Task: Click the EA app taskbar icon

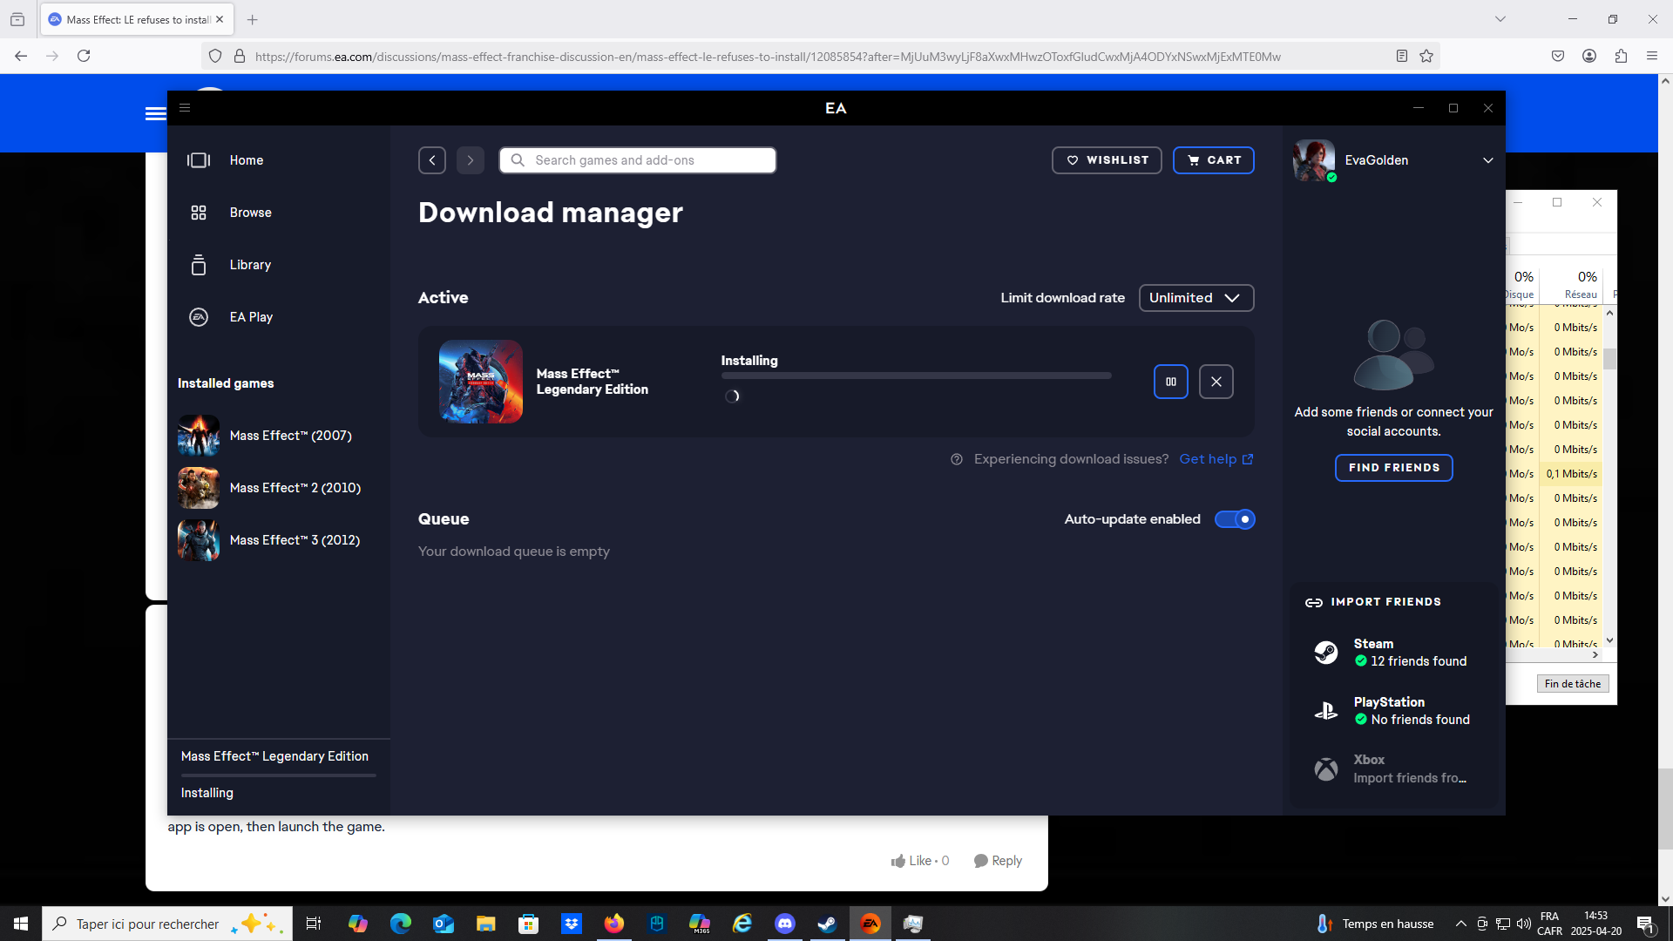Action: coord(870,924)
